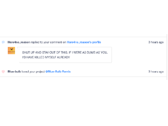This screenshot has width=168, height=126.
Task: Click the blank area above the message list
Action: pos(84,17)
